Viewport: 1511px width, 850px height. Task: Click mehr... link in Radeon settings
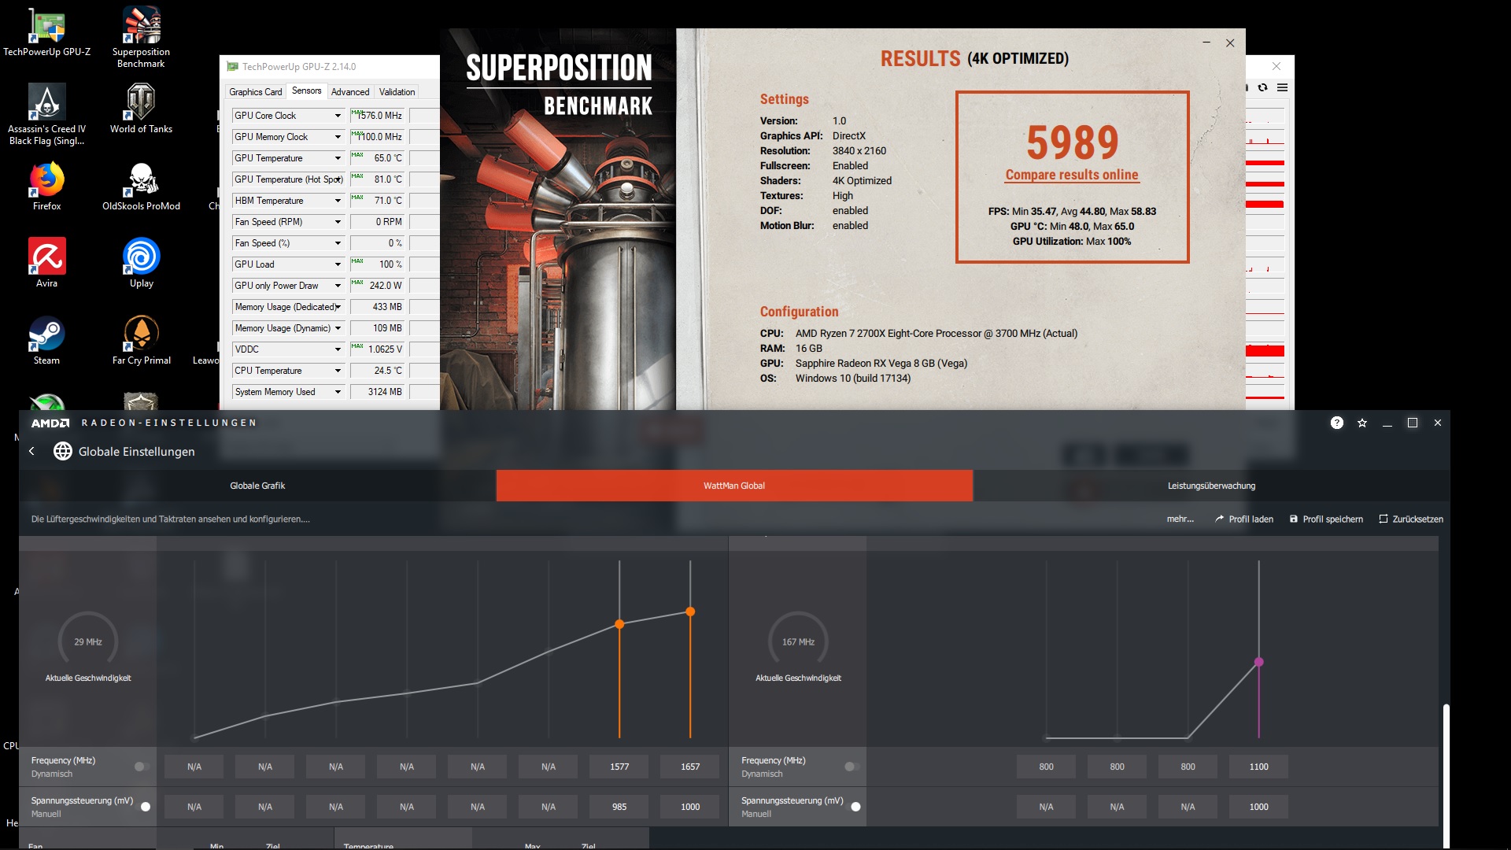pyautogui.click(x=1180, y=519)
